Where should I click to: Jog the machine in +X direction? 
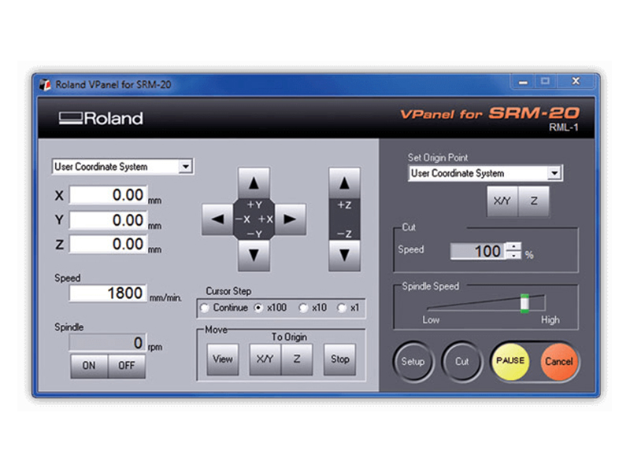(291, 219)
